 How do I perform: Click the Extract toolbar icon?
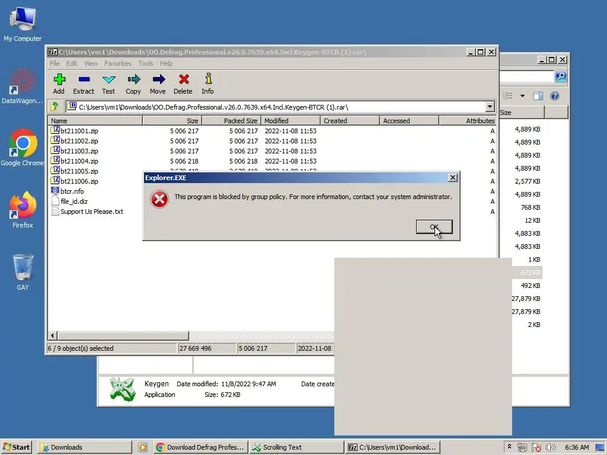[x=84, y=84]
